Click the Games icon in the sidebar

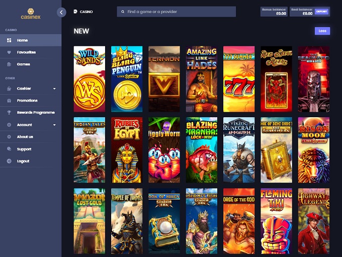click(x=9, y=64)
